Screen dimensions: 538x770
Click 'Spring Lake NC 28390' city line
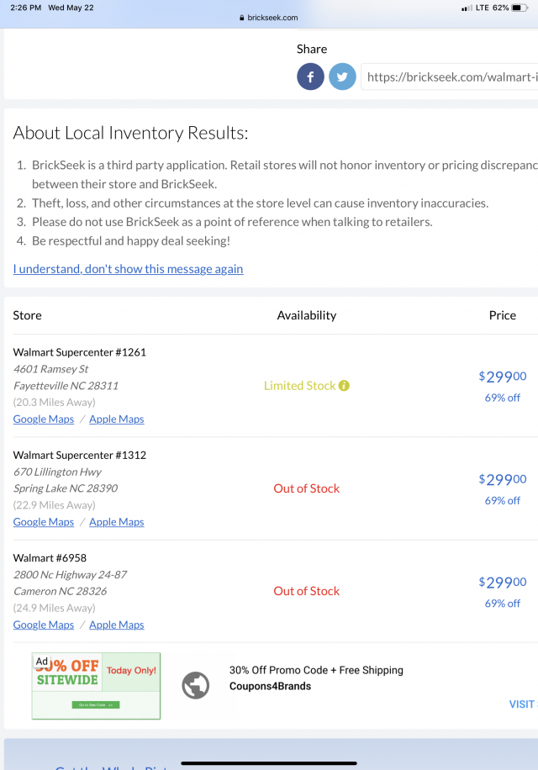coord(66,488)
